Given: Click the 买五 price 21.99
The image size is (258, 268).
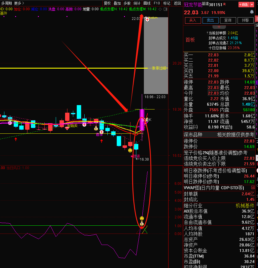Looking at the screenshot, I should [x=213, y=76].
